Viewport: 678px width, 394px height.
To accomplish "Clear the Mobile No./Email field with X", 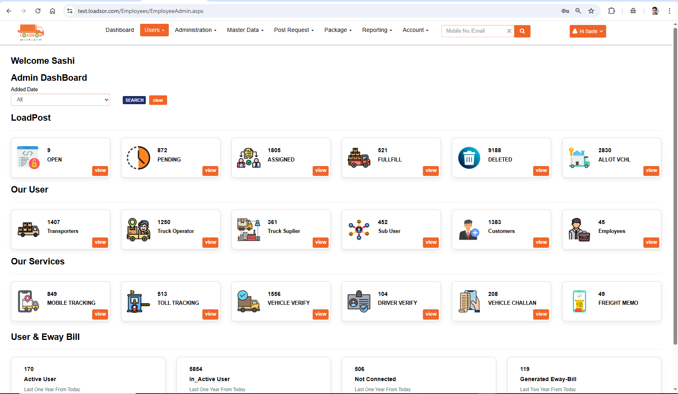I will 509,31.
